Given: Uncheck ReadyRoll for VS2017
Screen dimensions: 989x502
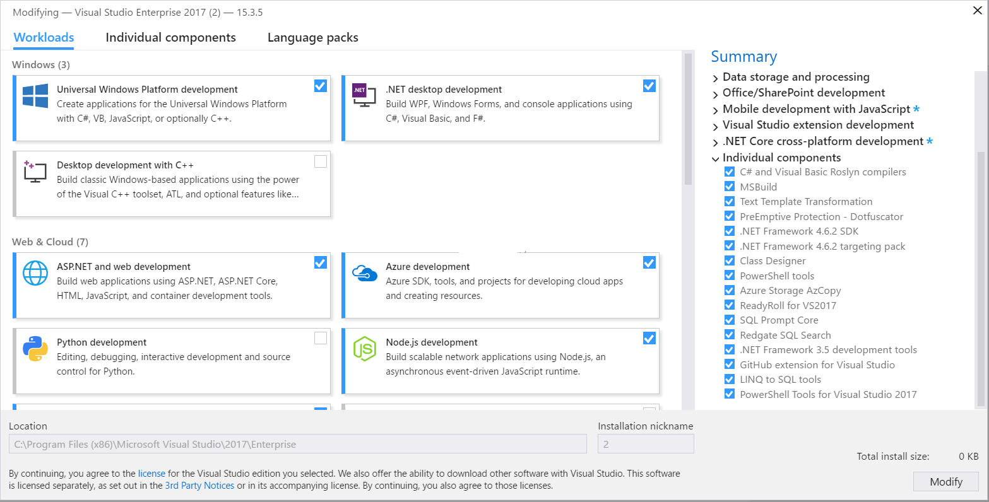Looking at the screenshot, I should coord(730,305).
